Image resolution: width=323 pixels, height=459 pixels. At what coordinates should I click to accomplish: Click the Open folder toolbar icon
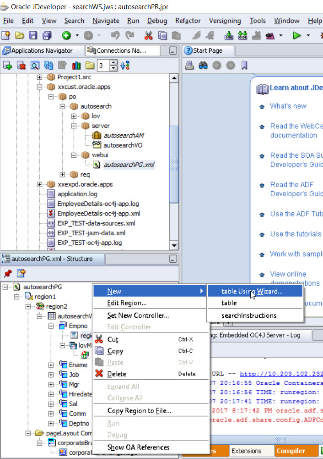(19, 35)
